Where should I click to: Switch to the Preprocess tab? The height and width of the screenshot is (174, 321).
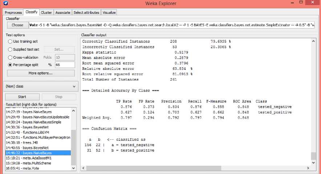[13, 12]
